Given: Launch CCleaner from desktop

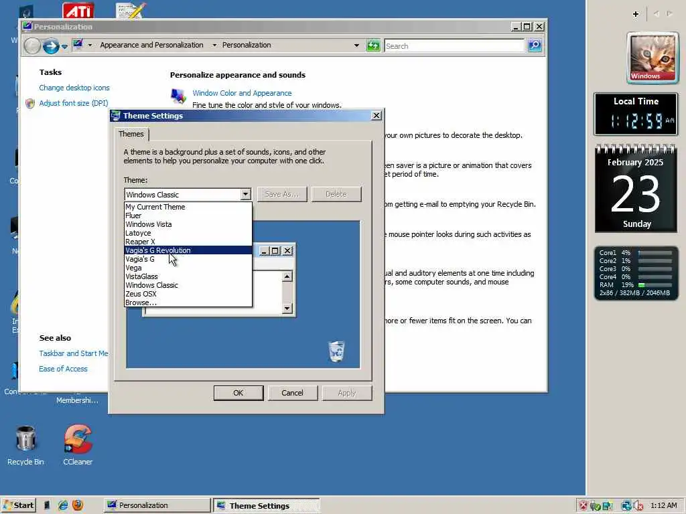Looking at the screenshot, I should 78,444.
